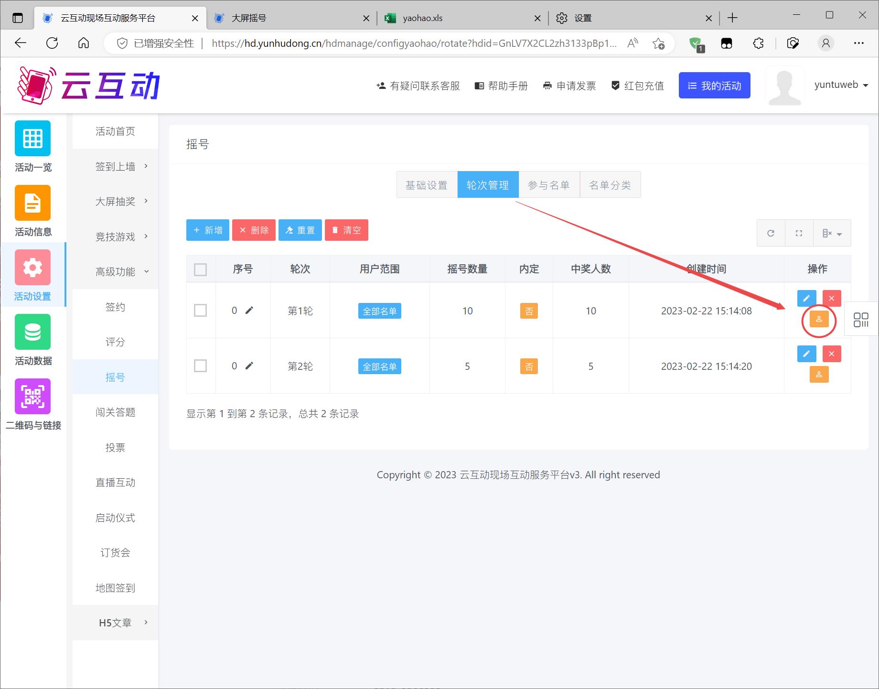The image size is (879, 689).
Task: Open the 申请发票 link
Action: tap(569, 86)
